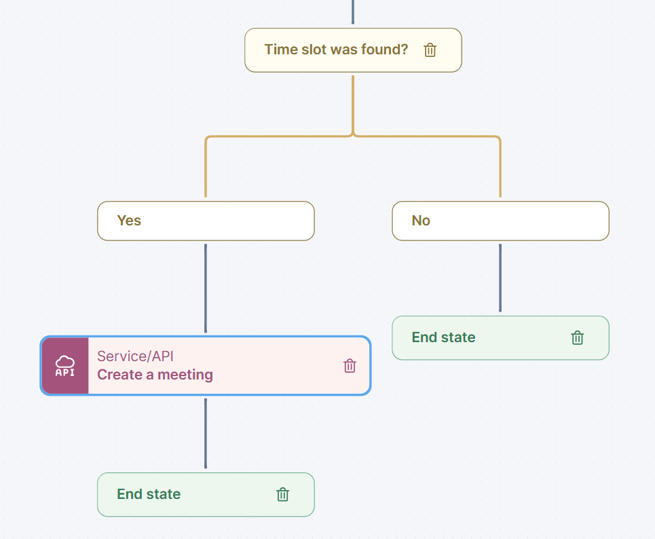Click connector line between Yes and Create a meeting
The width and height of the screenshot is (655, 539).
point(206,289)
